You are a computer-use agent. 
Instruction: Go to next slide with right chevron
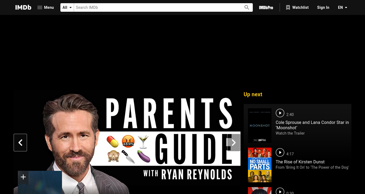[x=234, y=143]
